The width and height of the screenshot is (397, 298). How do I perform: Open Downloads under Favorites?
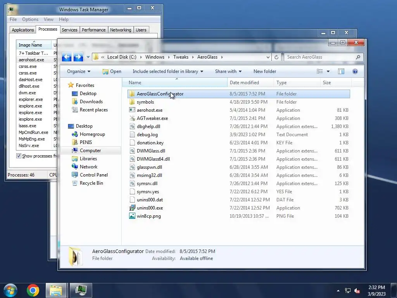(91, 102)
